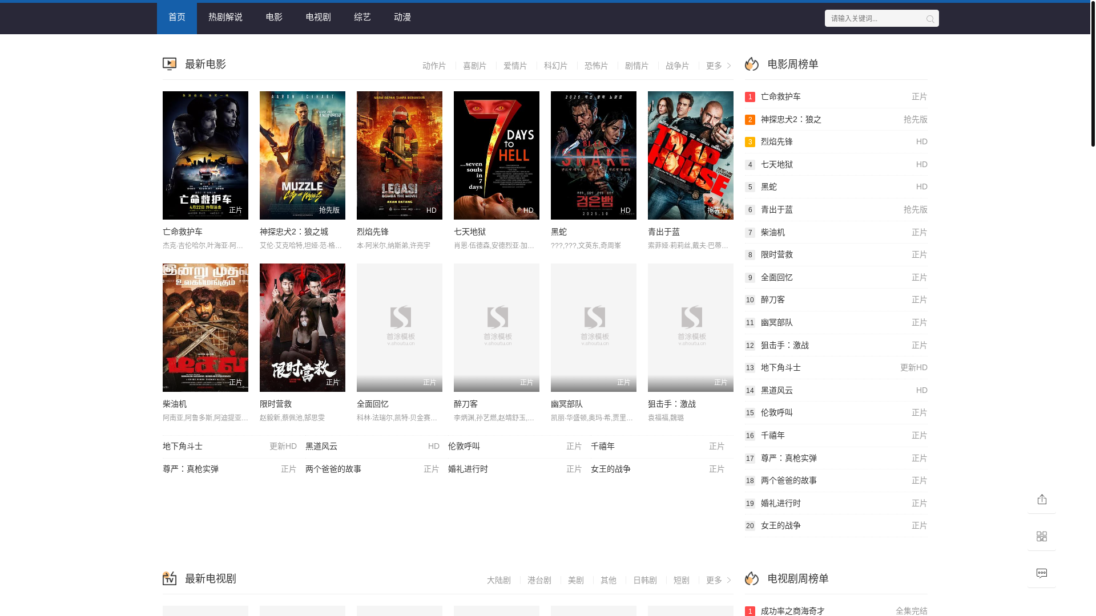Switch to the 电视剧 navigation tab
The width and height of the screenshot is (1096, 616).
coord(319,17)
